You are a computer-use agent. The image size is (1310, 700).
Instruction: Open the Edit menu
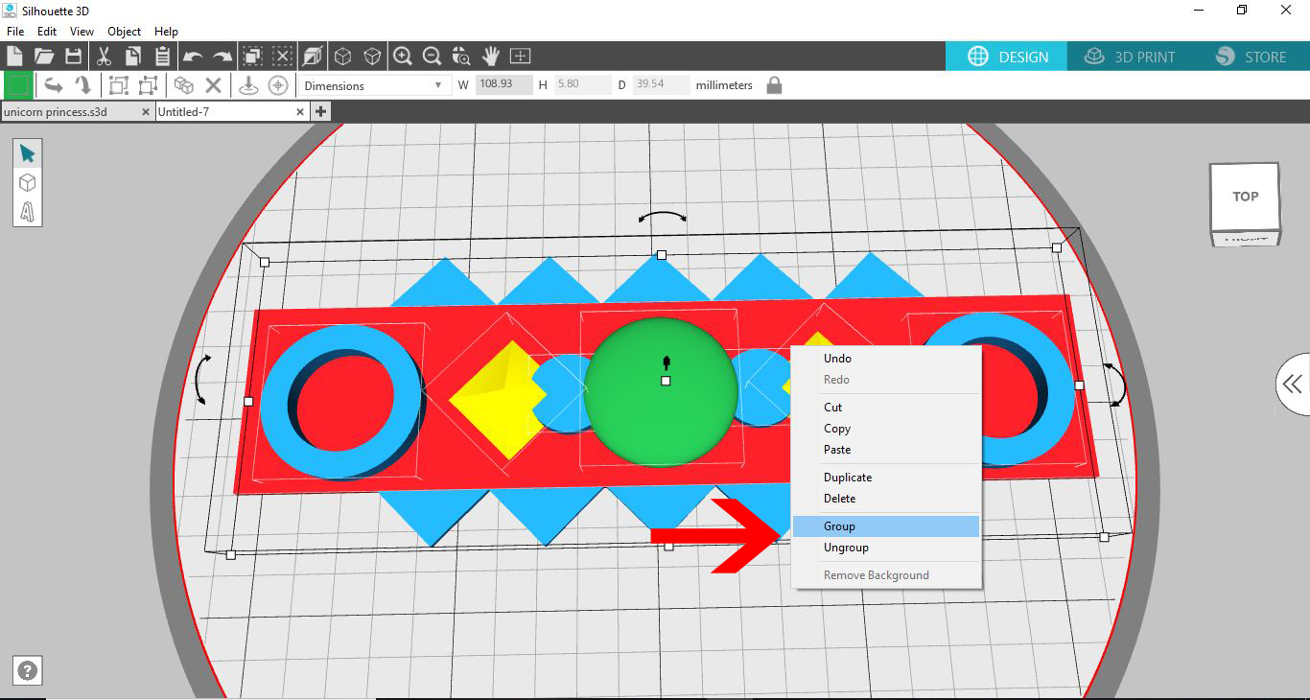point(47,32)
